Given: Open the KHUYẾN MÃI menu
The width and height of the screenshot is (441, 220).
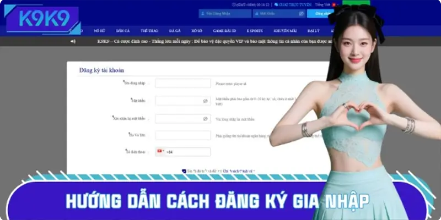Looking at the screenshot, I should click(285, 31).
